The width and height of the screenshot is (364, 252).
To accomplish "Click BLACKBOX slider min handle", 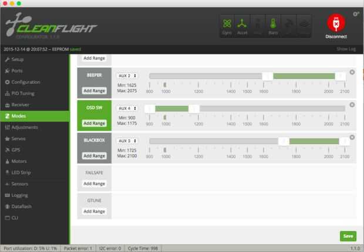I will (284, 141).
